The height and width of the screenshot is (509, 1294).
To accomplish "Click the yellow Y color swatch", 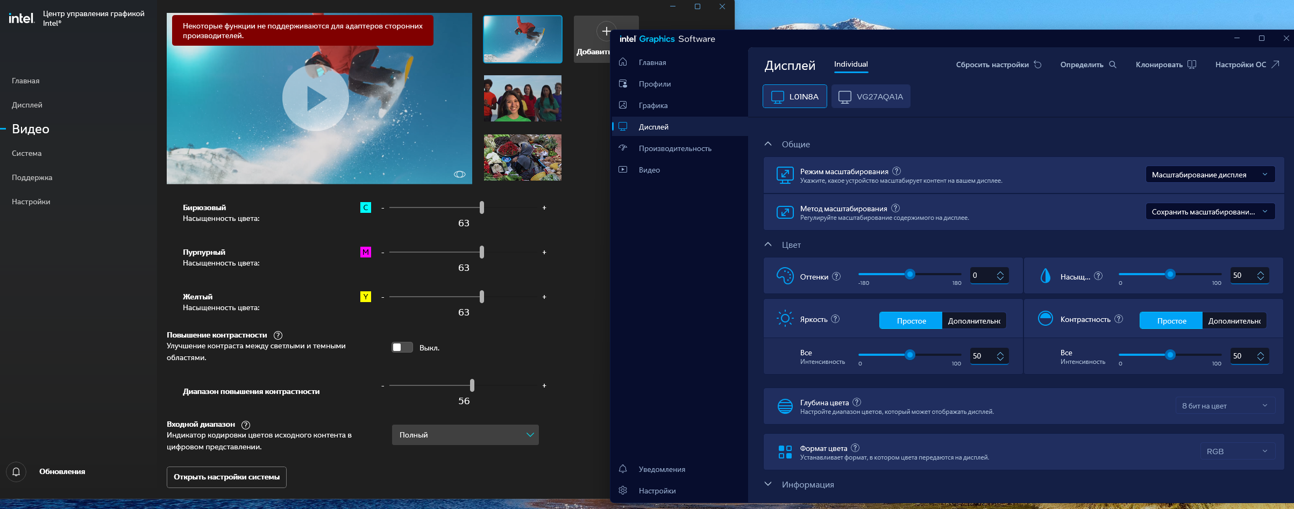I will click(366, 297).
